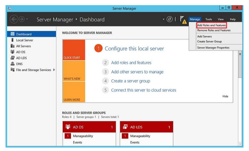Click Events in AD DS tile
Screen dimensions: 249x151
pyautogui.click(x=77, y=142)
